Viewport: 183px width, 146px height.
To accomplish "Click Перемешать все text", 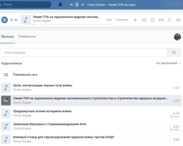I will coord(25,75).
